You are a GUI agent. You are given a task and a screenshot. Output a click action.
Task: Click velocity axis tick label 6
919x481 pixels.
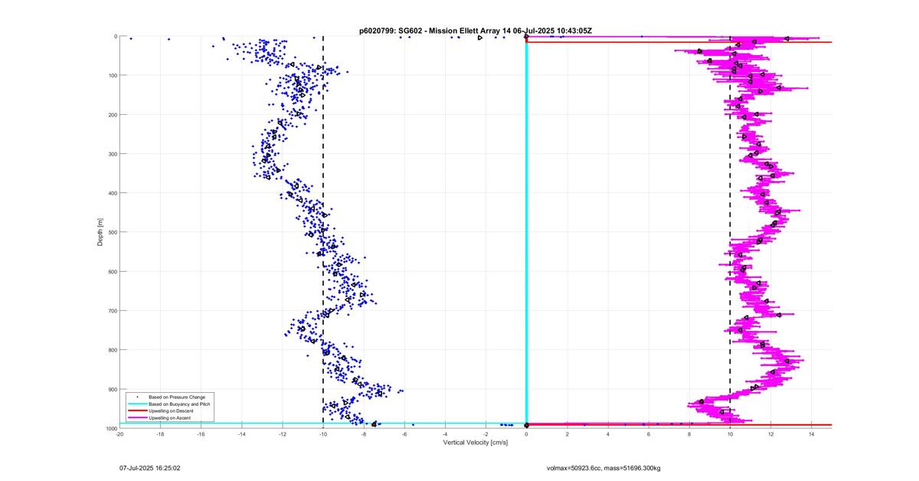pyautogui.click(x=649, y=434)
